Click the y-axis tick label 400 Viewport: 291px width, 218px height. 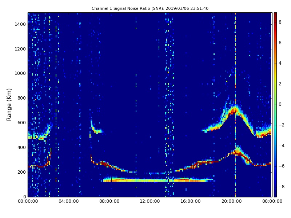pyautogui.click(x=21, y=148)
